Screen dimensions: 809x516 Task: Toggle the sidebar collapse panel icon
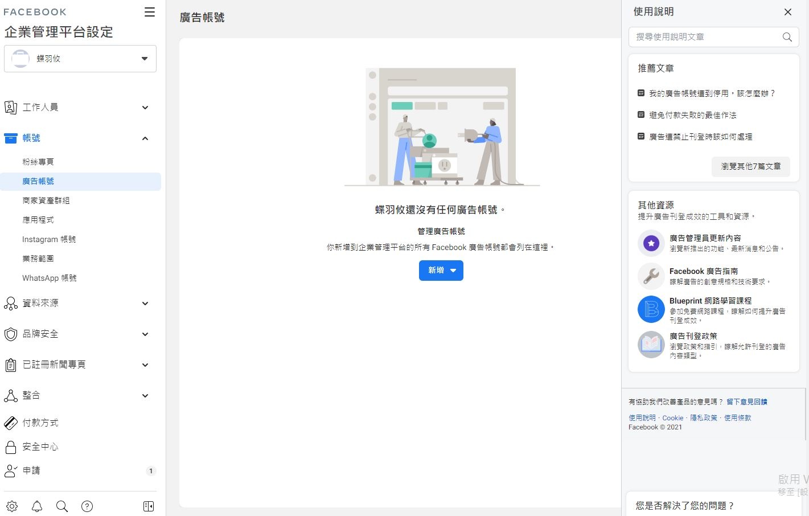[149, 506]
